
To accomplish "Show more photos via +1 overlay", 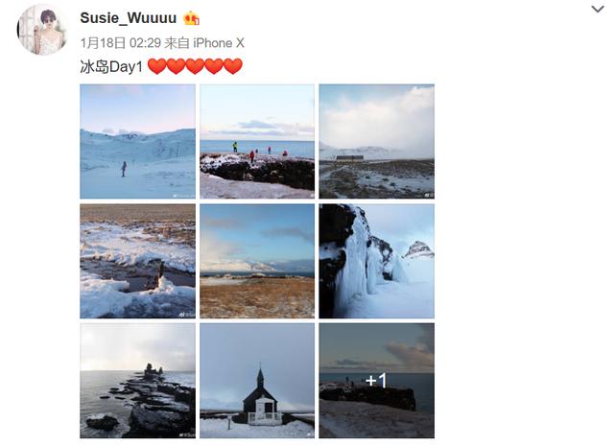I will click(x=377, y=381).
